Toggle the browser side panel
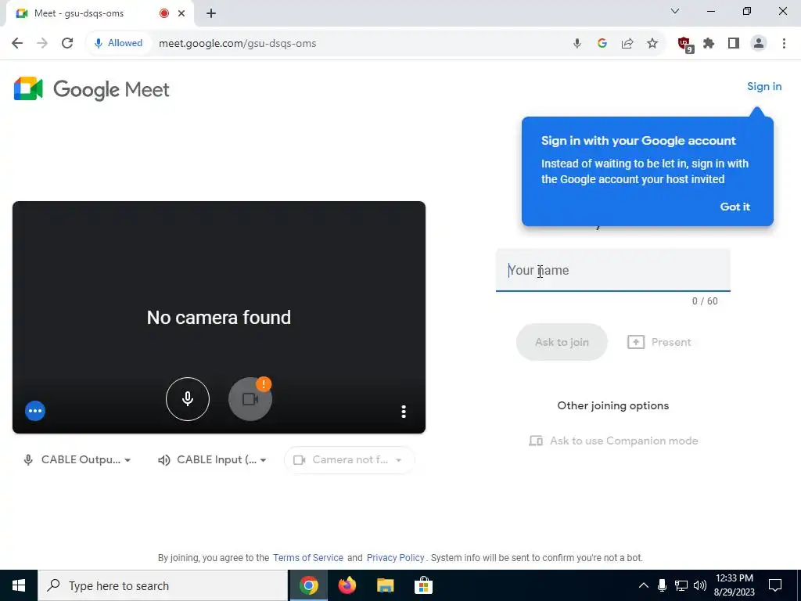The image size is (801, 601). (734, 44)
